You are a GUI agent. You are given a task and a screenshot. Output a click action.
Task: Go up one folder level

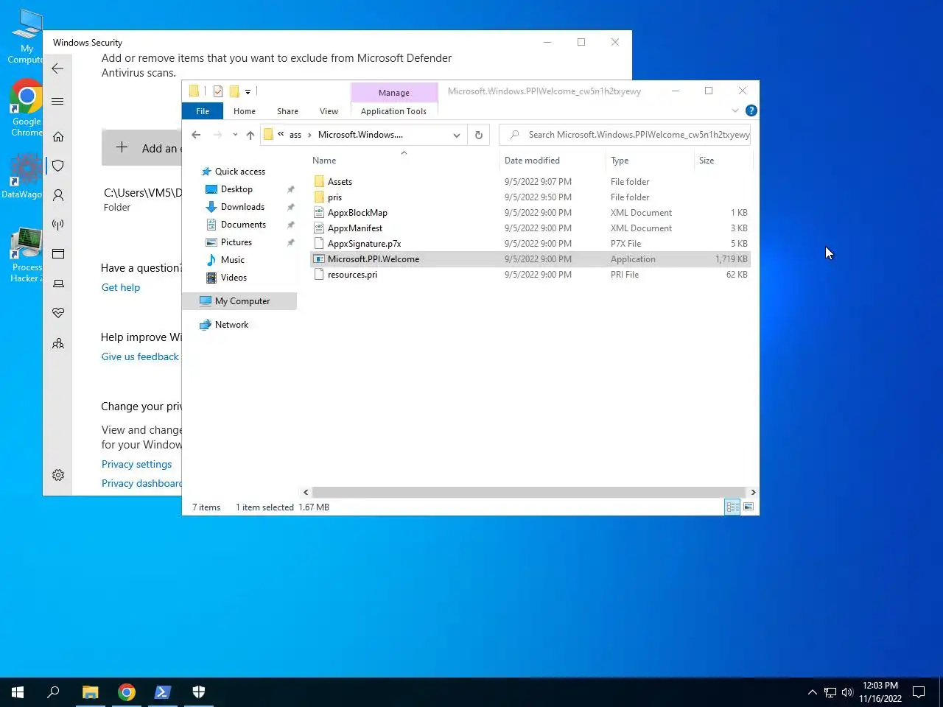[x=250, y=135]
